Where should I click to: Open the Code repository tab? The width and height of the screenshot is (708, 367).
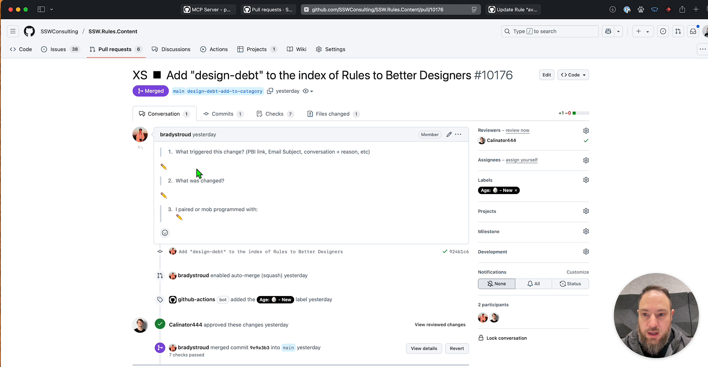click(21, 49)
